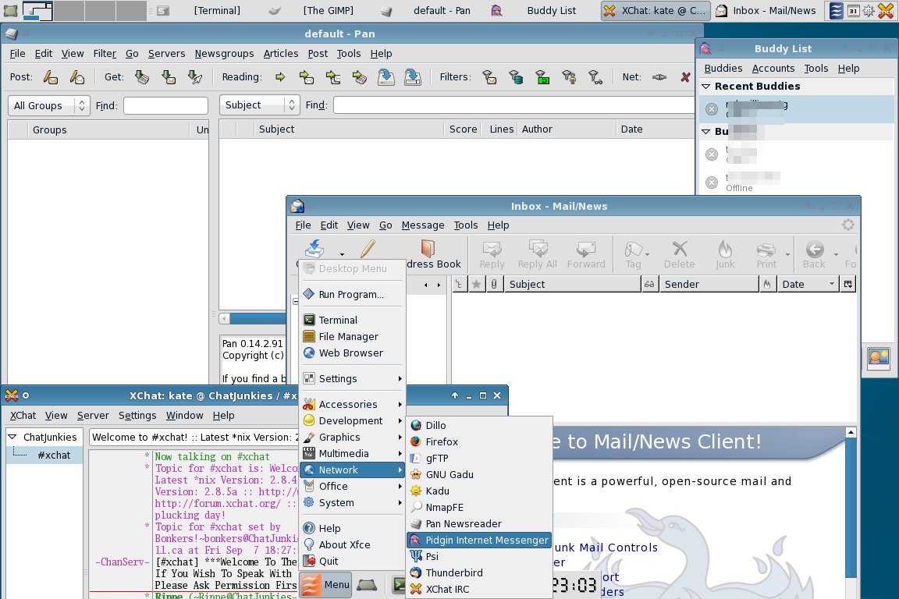Toggle Pan Net online connection icon
Screen dimensions: 899x599
point(659,76)
